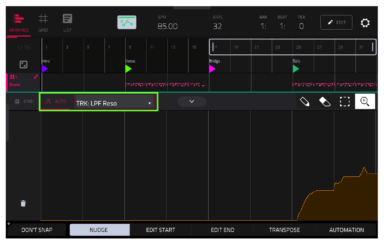384x245 pixels.
Task: Jump to the Solo marker
Action: 296,69
